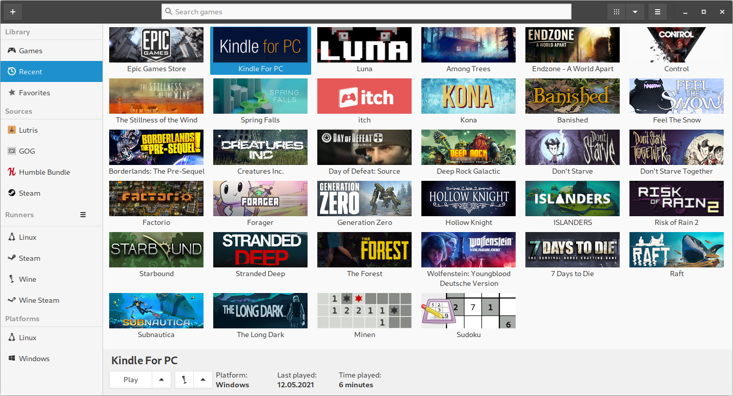
Task: Select the Factorio game cover
Action: [x=156, y=198]
